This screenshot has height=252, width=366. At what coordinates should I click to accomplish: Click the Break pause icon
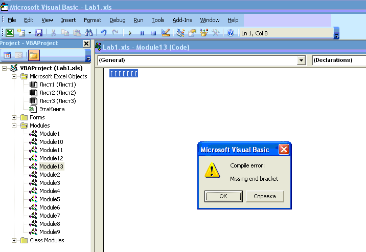[x=142, y=33]
